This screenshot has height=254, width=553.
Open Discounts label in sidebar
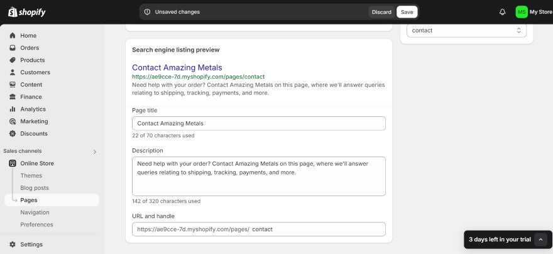tap(34, 134)
